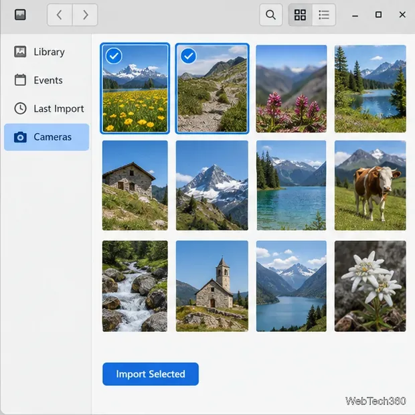Select the white edelweiss flower thumbnail

coord(370,286)
